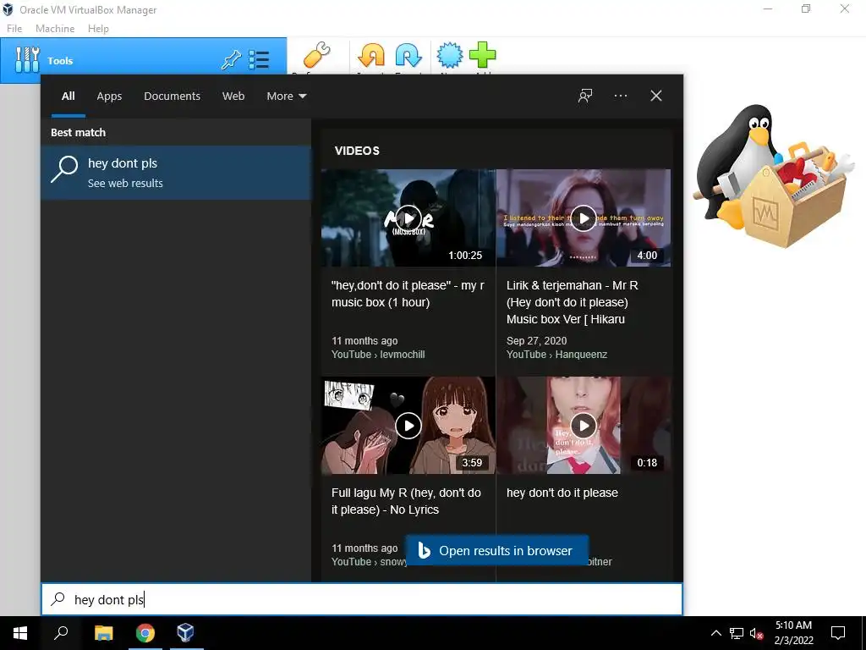Image resolution: width=866 pixels, height=650 pixels.
Task: Click the taskbar search magnifier icon
Action: tap(61, 633)
